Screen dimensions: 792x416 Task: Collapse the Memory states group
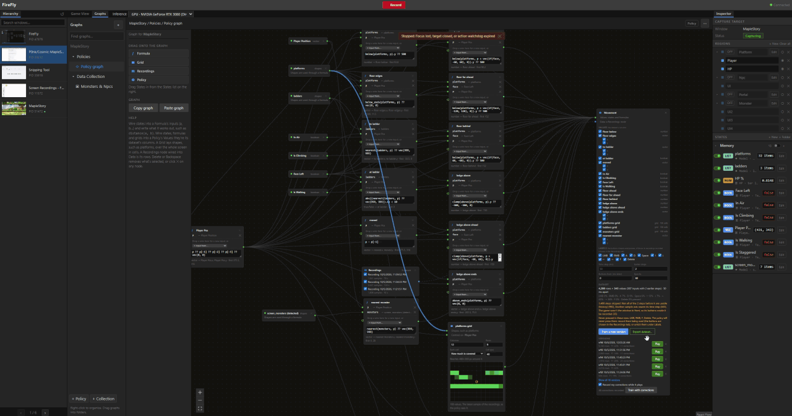tap(716, 145)
